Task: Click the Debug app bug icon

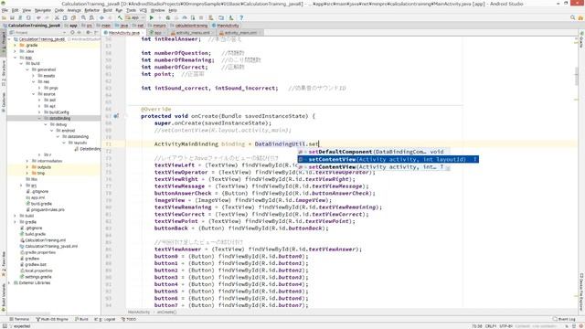Action: (168, 17)
